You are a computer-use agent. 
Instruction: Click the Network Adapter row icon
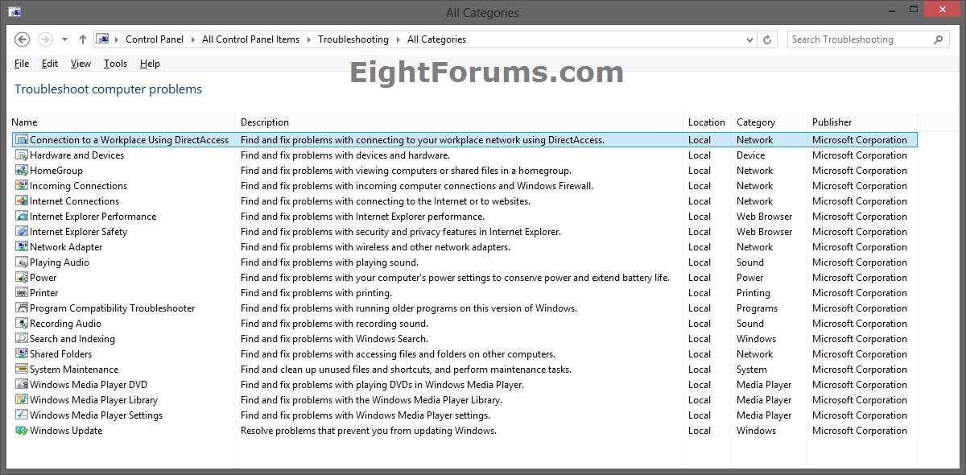22,247
